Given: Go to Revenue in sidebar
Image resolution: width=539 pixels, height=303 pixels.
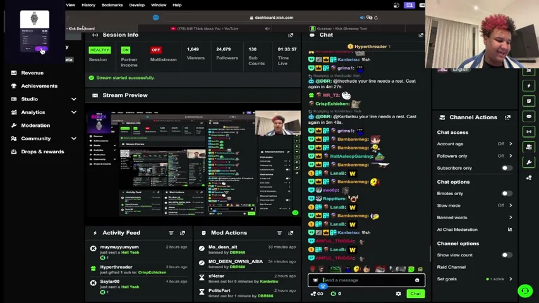Looking at the screenshot, I should pos(32,73).
